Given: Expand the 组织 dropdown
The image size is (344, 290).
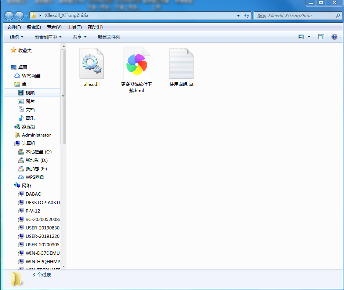Looking at the screenshot, I should (x=17, y=37).
